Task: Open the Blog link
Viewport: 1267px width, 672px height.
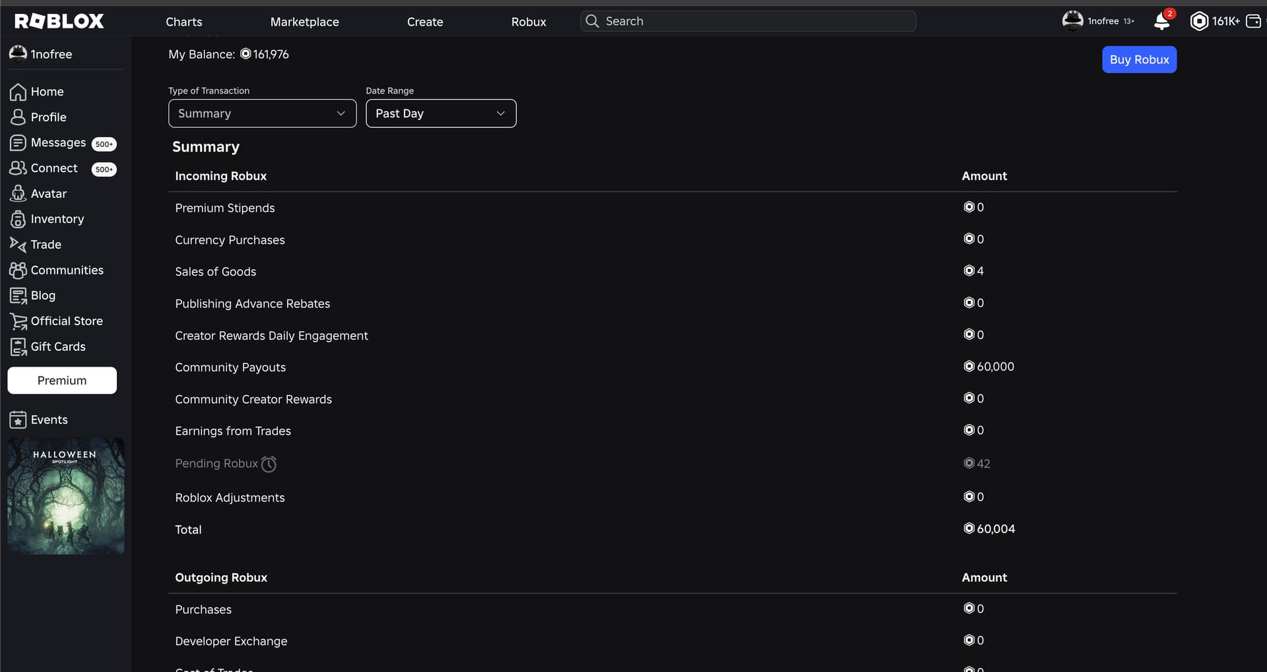Action: [43, 295]
